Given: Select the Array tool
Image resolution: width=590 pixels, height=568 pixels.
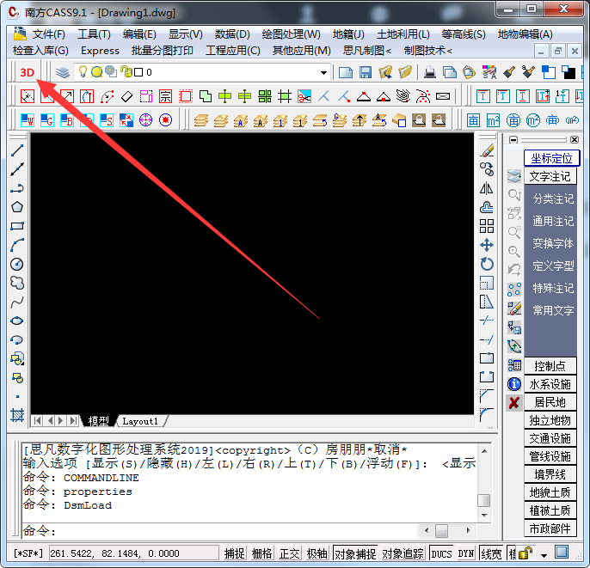Looking at the screenshot, I should point(487,226).
